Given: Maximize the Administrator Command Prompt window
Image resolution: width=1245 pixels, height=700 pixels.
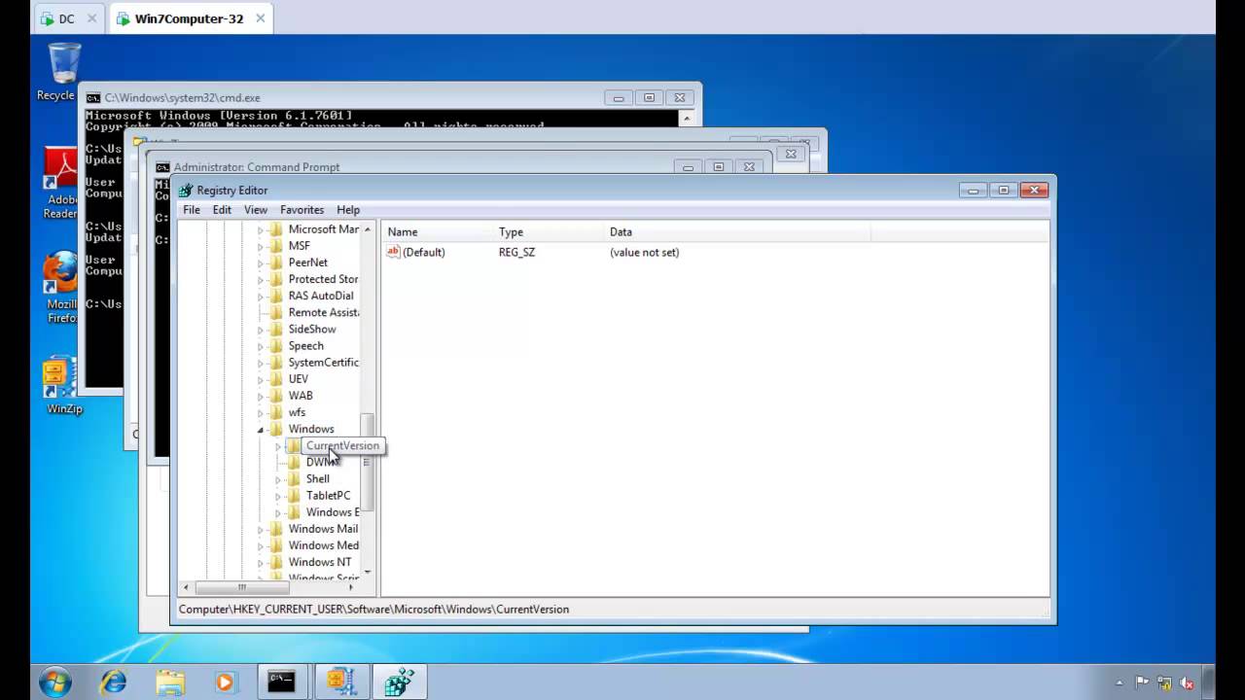Looking at the screenshot, I should click(718, 167).
